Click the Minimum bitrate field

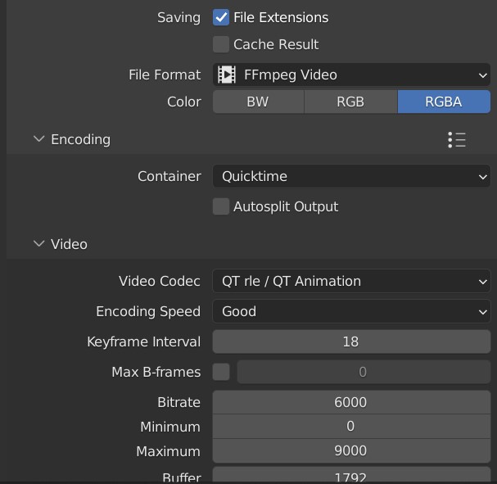[351, 427]
